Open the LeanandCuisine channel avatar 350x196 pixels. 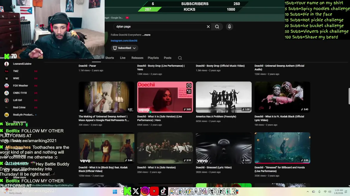(7, 64)
